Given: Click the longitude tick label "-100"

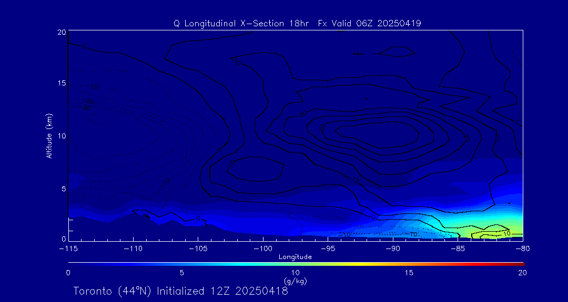Looking at the screenshot, I should (262, 250).
